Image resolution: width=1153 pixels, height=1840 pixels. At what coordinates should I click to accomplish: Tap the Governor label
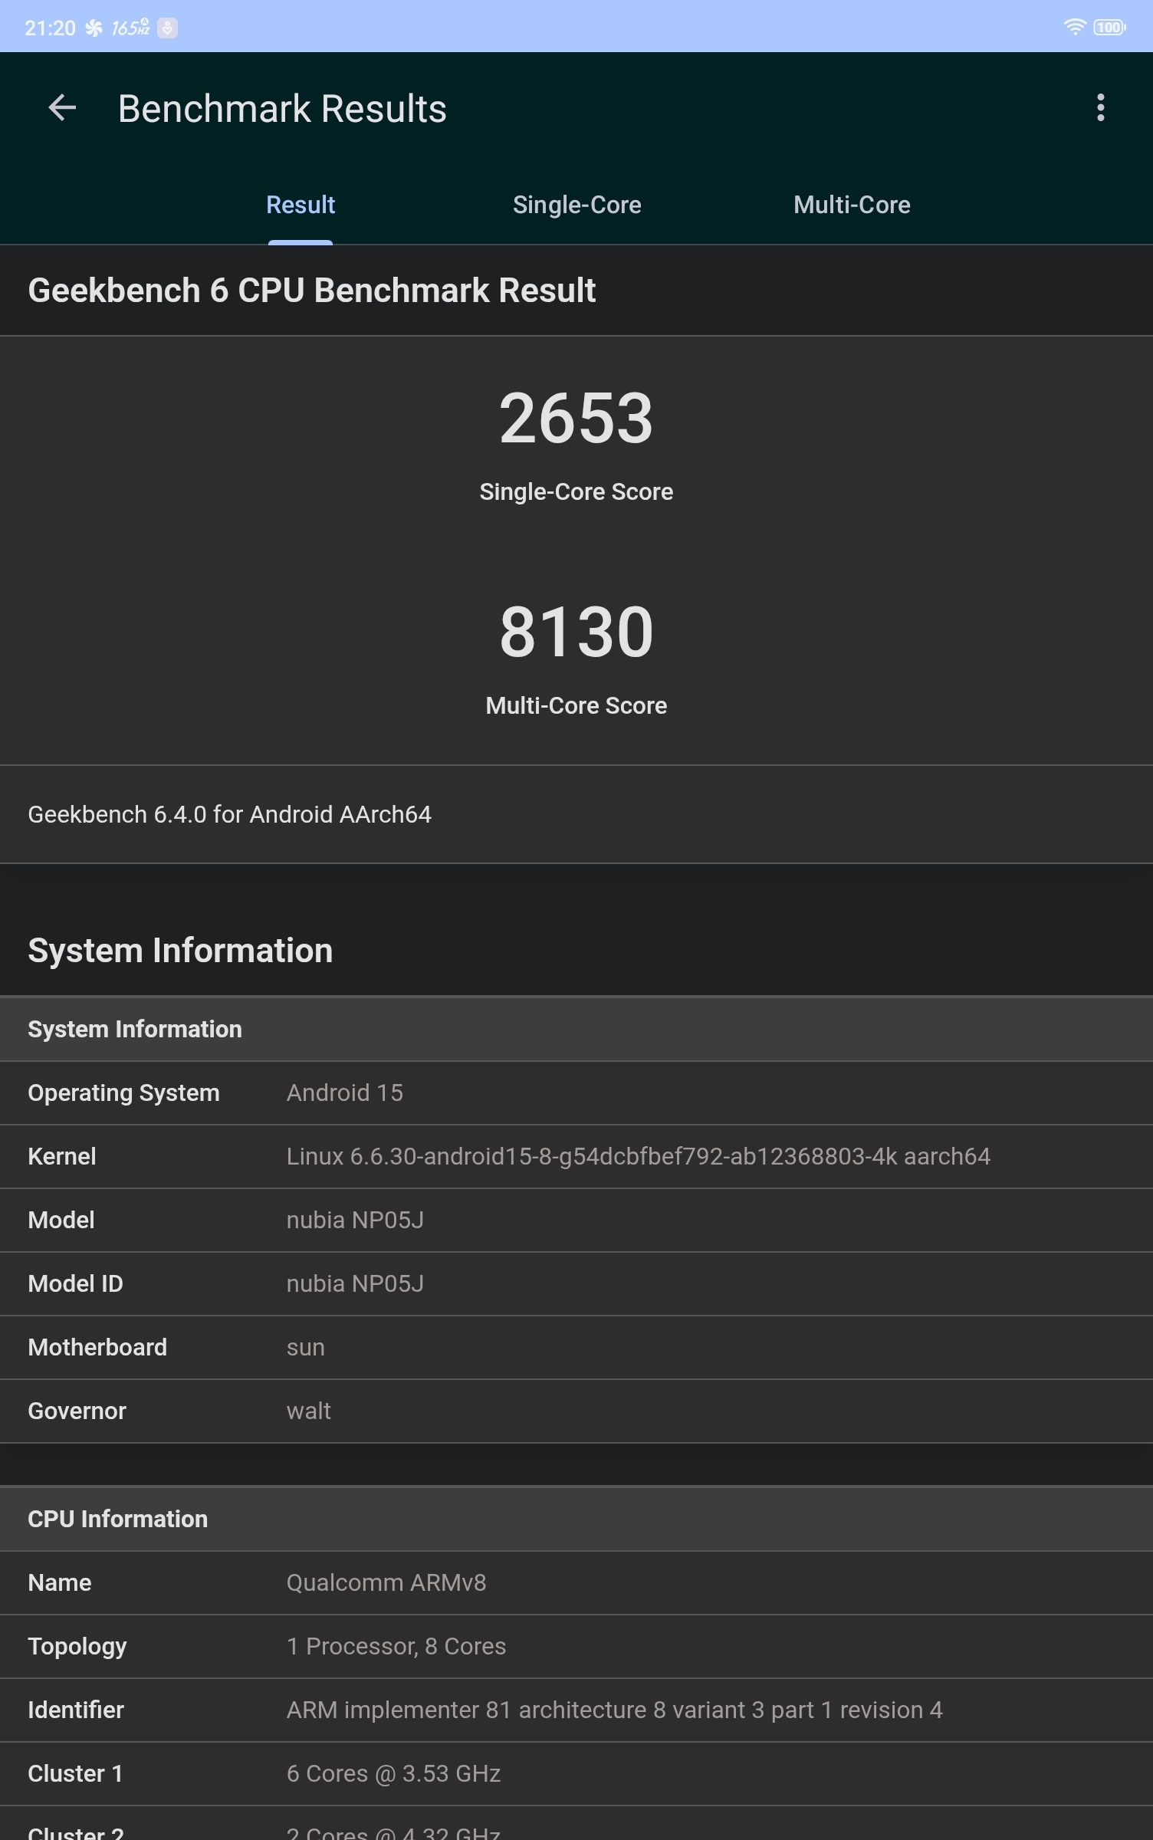[77, 1411]
